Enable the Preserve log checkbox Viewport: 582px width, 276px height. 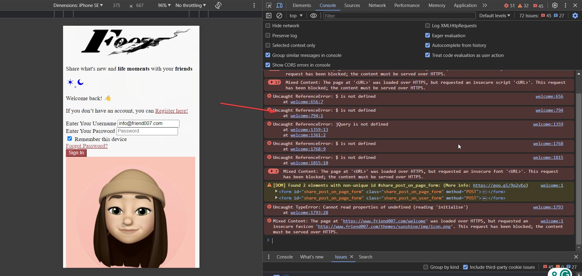[x=268, y=35]
